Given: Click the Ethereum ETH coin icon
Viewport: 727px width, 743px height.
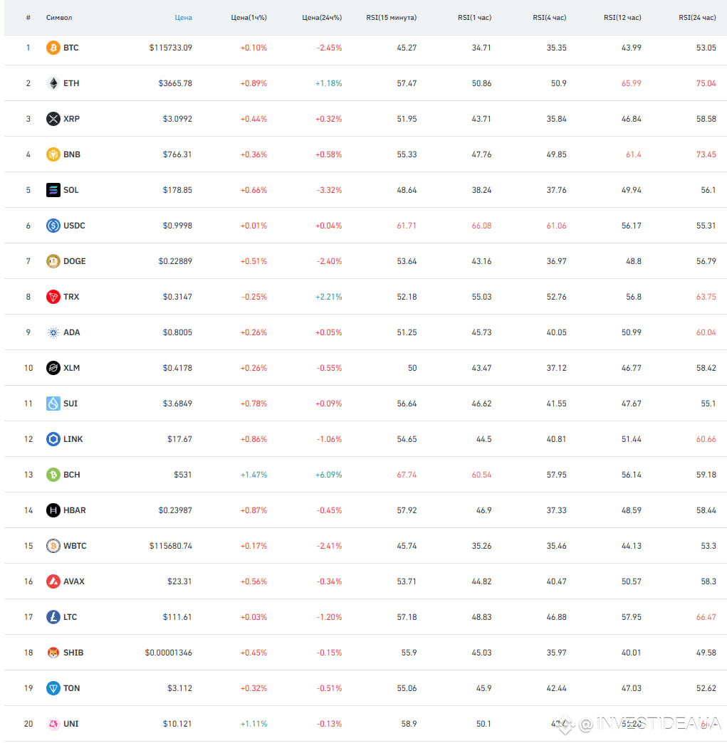Looking at the screenshot, I should coord(53,83).
